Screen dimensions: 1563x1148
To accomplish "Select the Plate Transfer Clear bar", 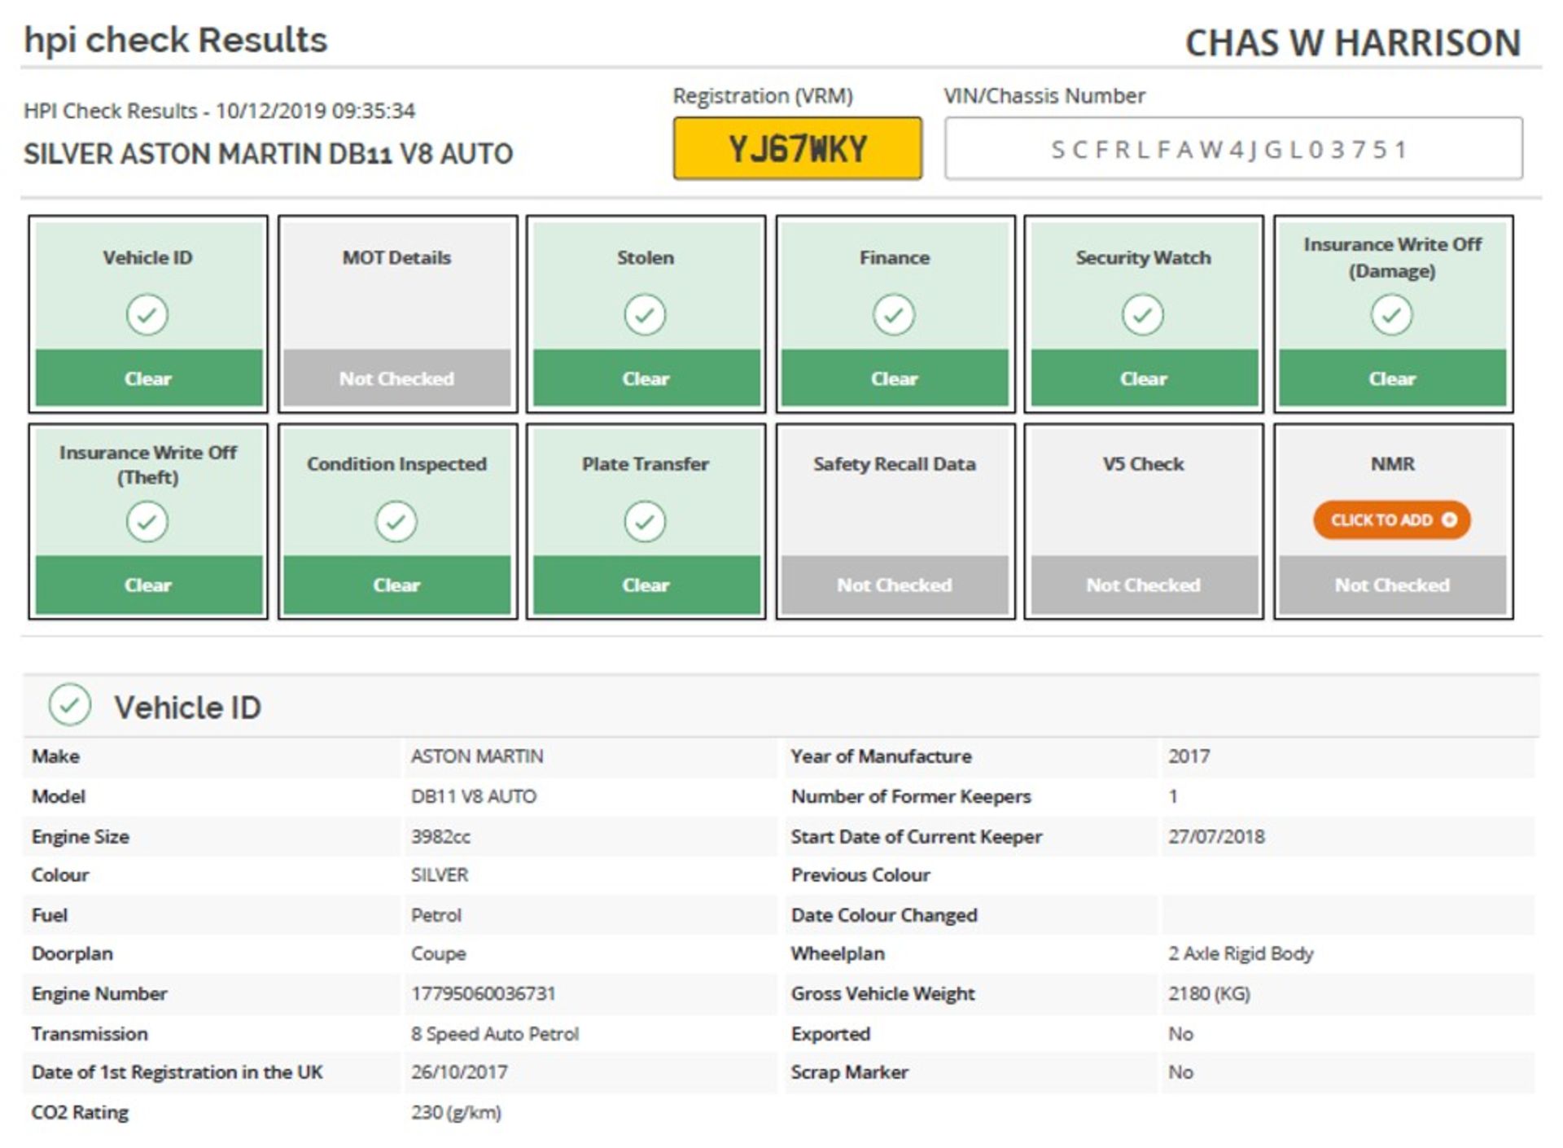I will point(646,585).
